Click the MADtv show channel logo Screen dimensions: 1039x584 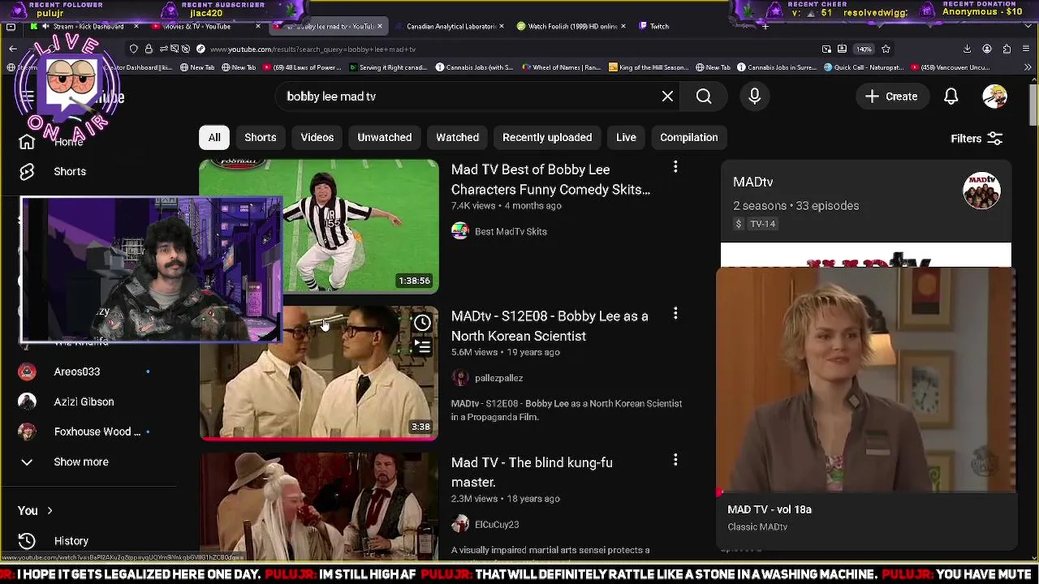pos(981,191)
